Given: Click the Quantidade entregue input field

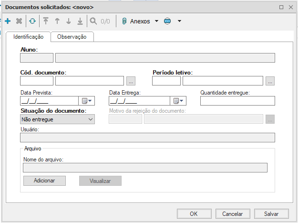Looking at the screenshot, I should point(237,101).
